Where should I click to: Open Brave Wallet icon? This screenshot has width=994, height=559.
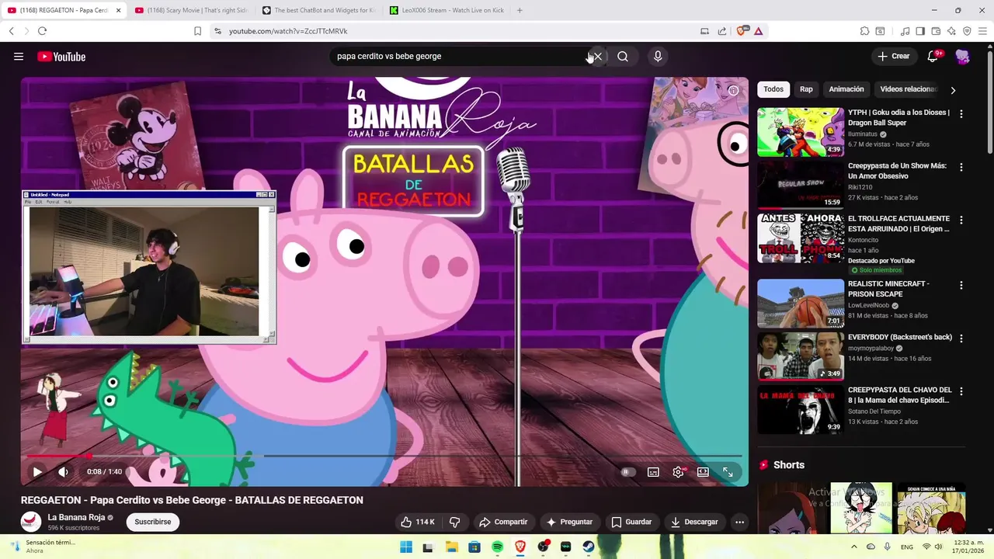tap(936, 31)
